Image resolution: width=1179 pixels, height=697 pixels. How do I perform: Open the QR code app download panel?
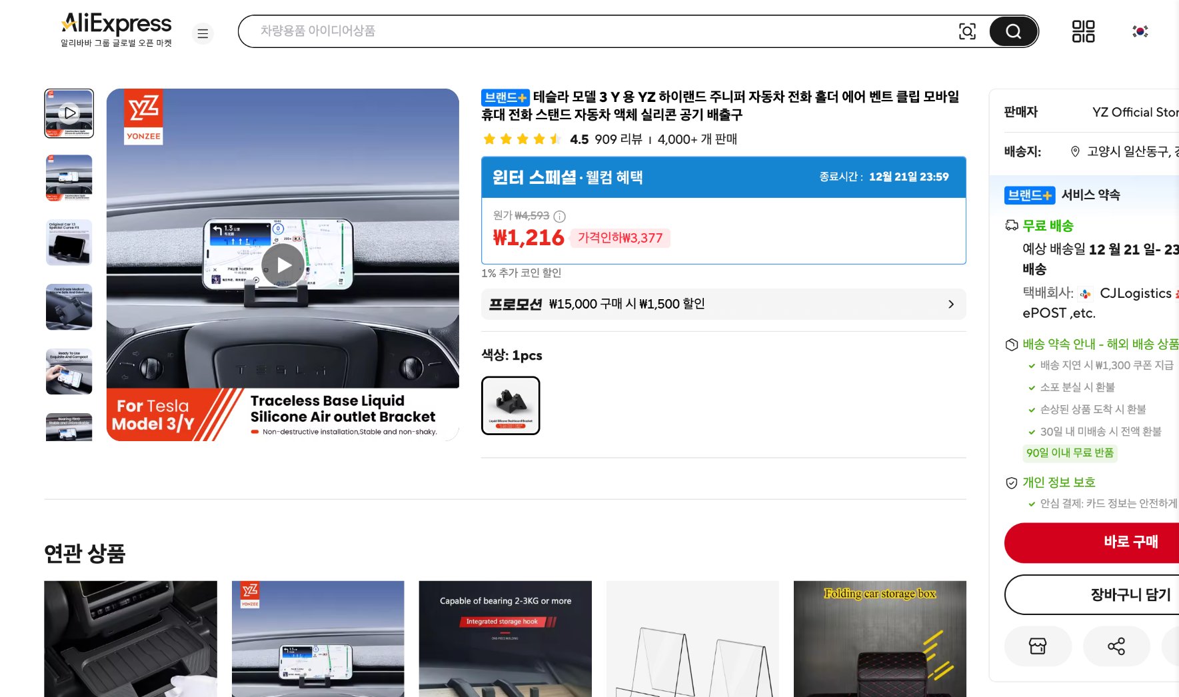click(x=1083, y=31)
